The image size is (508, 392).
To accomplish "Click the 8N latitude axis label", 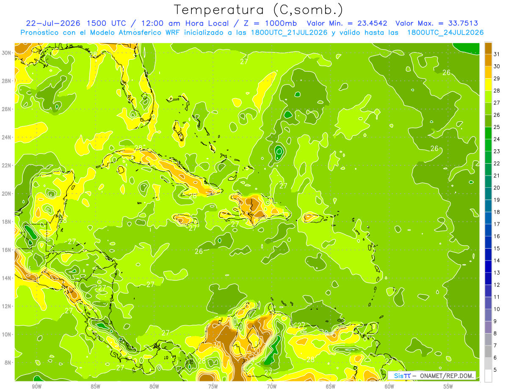I will [x=8, y=362].
